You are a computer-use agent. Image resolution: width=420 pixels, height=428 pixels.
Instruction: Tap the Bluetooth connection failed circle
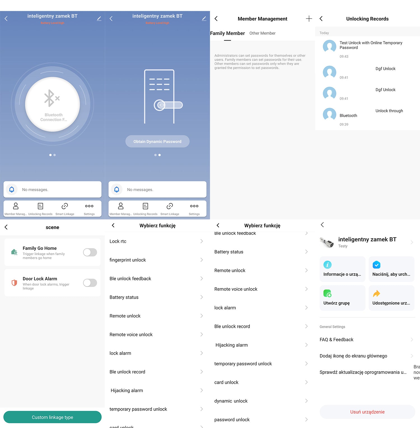52,104
